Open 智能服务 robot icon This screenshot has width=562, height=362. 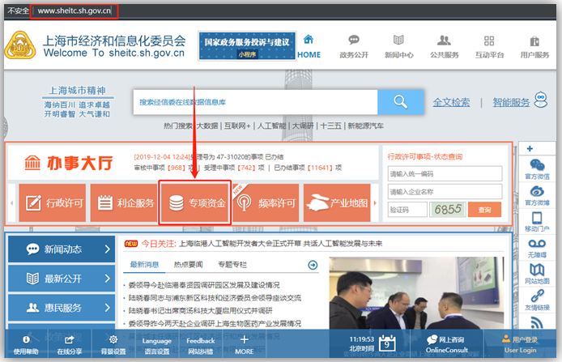point(541,100)
